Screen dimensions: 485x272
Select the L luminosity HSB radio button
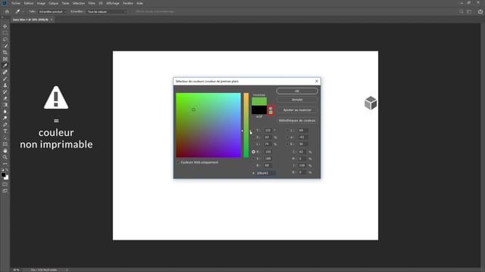click(x=253, y=144)
